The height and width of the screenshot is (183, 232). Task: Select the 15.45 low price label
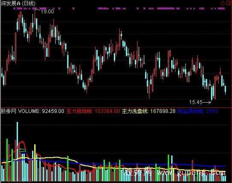coord(196,102)
